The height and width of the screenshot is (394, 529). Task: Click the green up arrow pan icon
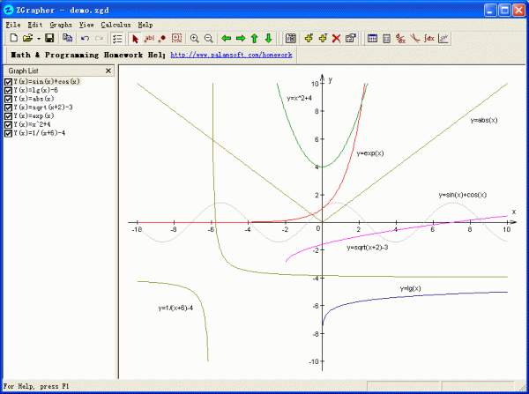[254, 39]
